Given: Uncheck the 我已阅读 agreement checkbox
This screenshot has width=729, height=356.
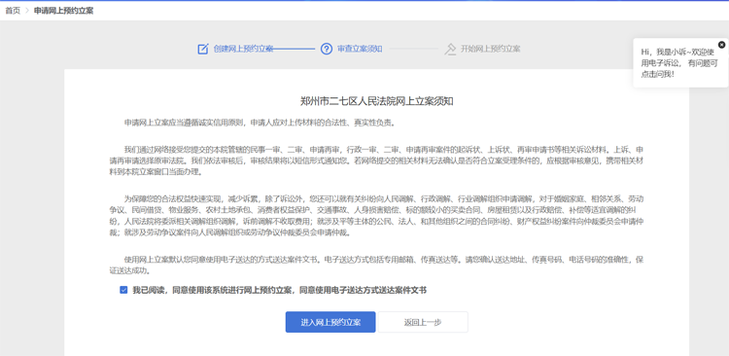Looking at the screenshot, I should pyautogui.click(x=123, y=291).
